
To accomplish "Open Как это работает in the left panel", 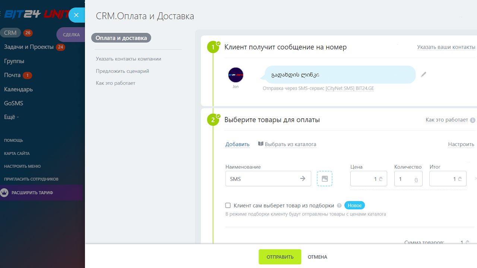I will tap(116, 83).
